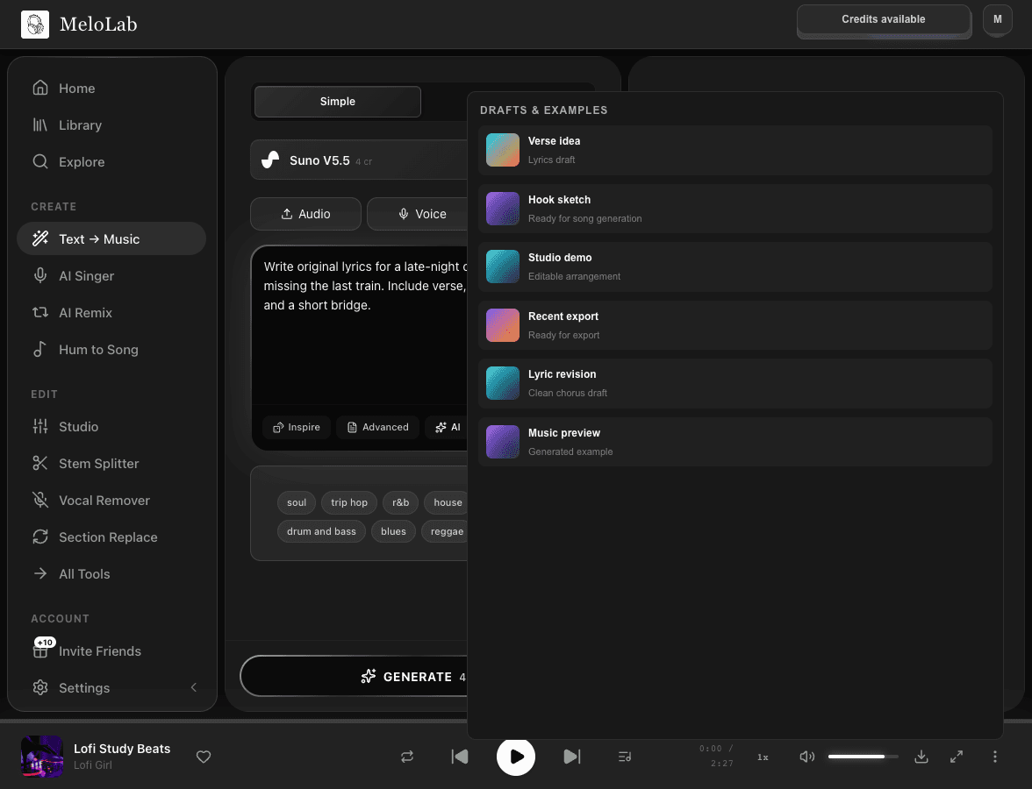Open the M user avatar menu
This screenshot has width=1032, height=789.
pyautogui.click(x=997, y=19)
